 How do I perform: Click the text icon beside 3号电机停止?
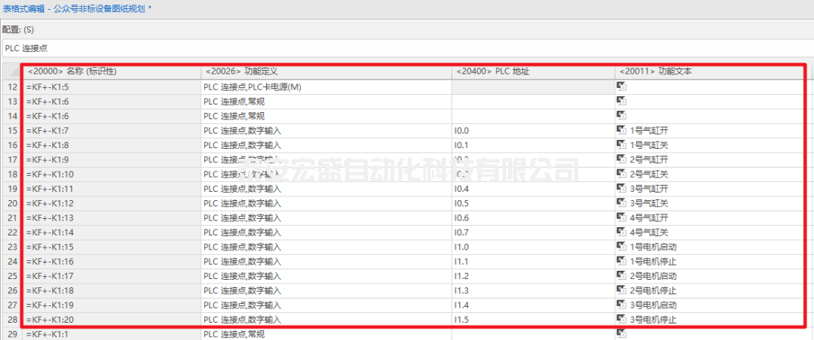(x=622, y=319)
